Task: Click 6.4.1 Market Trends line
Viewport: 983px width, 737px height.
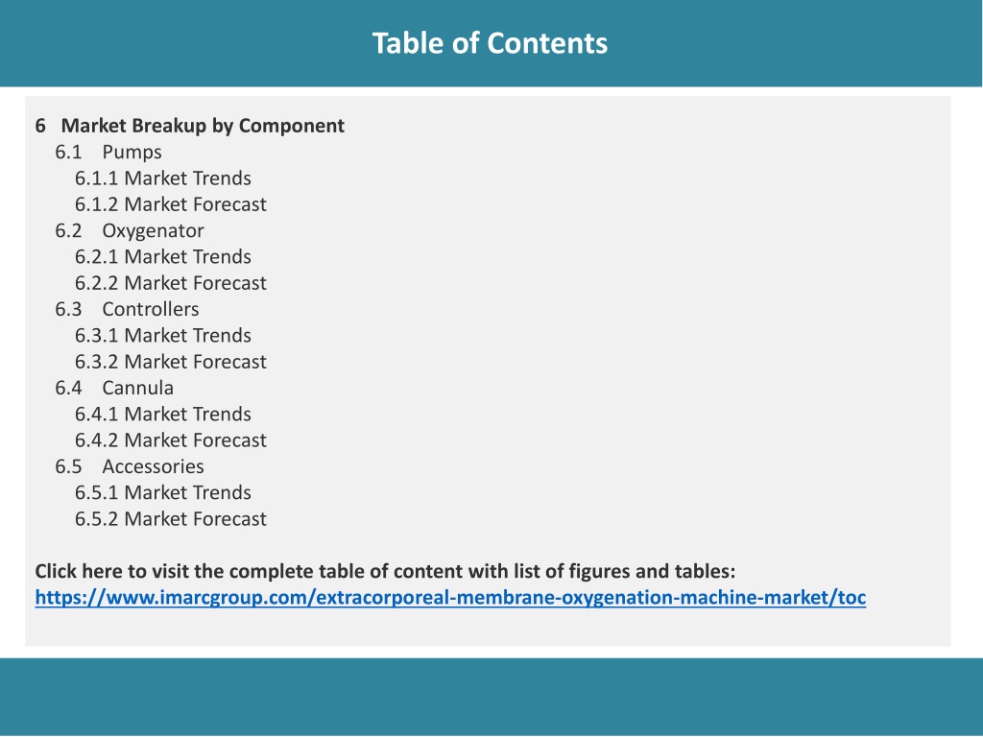Action: tap(163, 415)
